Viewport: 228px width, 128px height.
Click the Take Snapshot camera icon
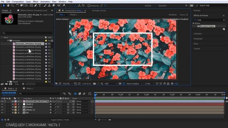click(x=94, y=84)
